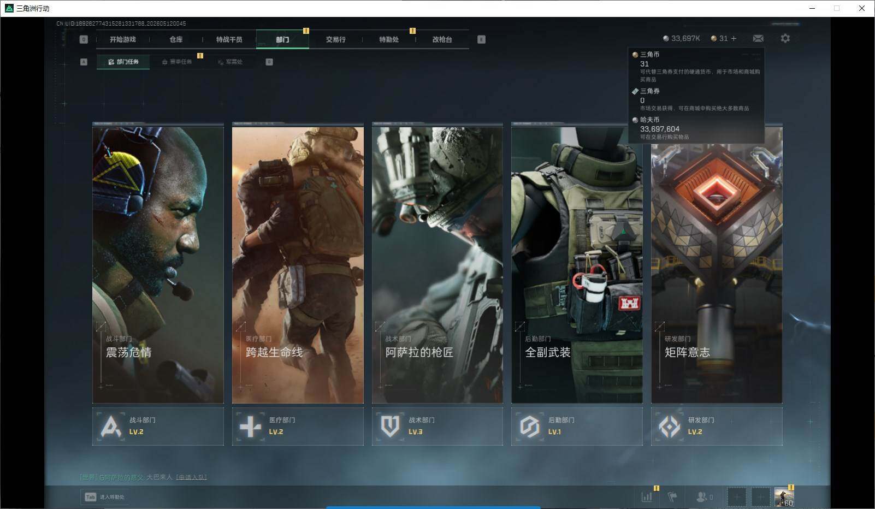Click the 三角币 coin icon in tooltip
Viewport: 875px width, 509px height.
click(635, 55)
